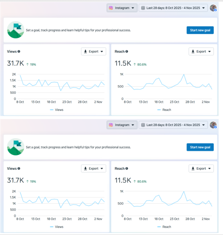223x235 pixels.
Task: Click the Reach info icon in the lower dashboard
Action: click(127, 168)
